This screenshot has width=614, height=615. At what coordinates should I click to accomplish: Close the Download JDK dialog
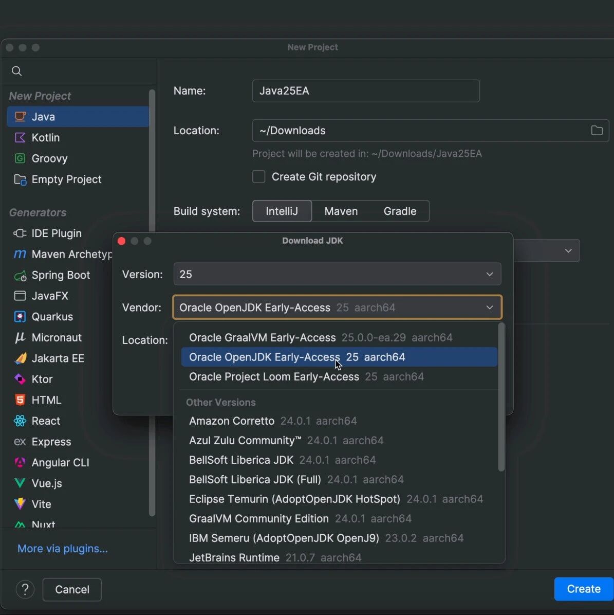click(121, 241)
